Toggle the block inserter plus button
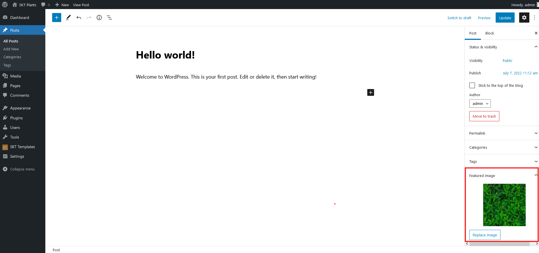 point(57,18)
